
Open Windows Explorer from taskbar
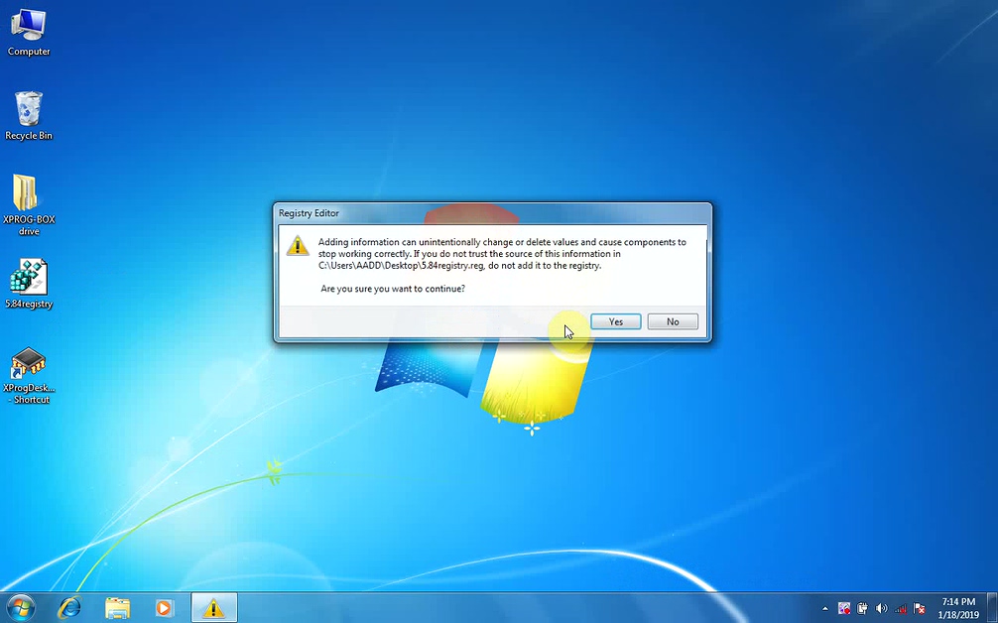[x=117, y=608]
